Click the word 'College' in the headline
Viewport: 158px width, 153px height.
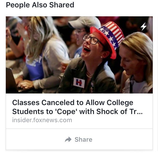120,103
